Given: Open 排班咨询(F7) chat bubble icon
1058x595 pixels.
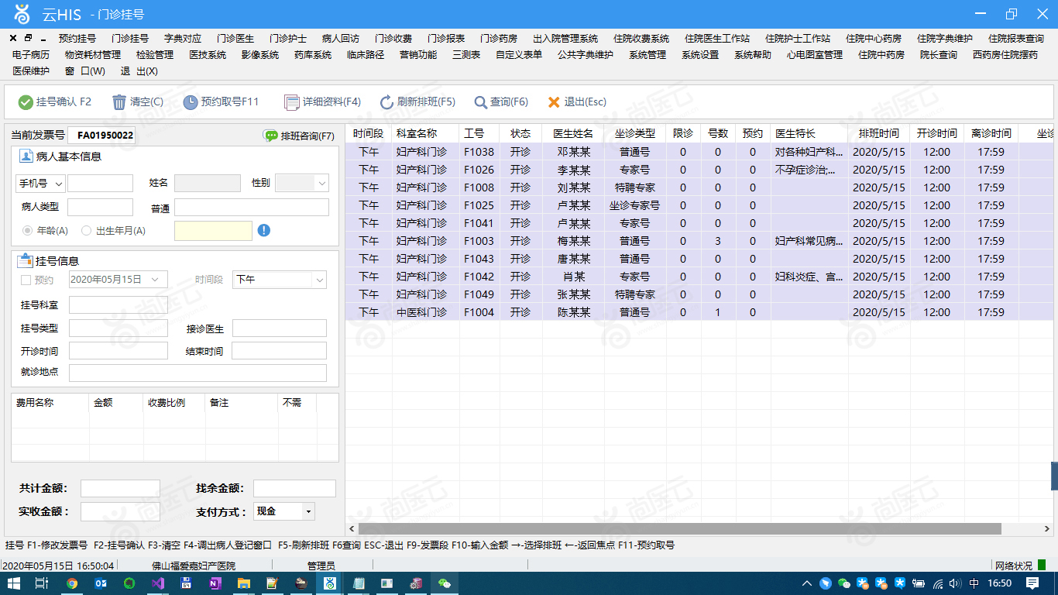Looking at the screenshot, I should tap(271, 136).
